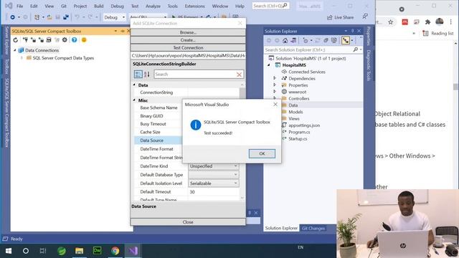Click the Chrome profile avatar
This screenshot has width=459, height=258.
coord(440,21)
